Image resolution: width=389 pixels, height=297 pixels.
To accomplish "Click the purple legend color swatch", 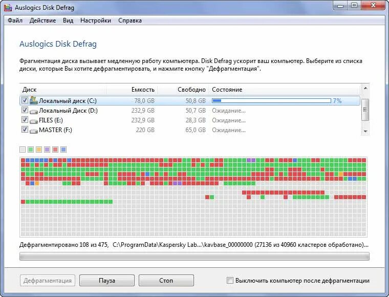I will pyautogui.click(x=47, y=150).
